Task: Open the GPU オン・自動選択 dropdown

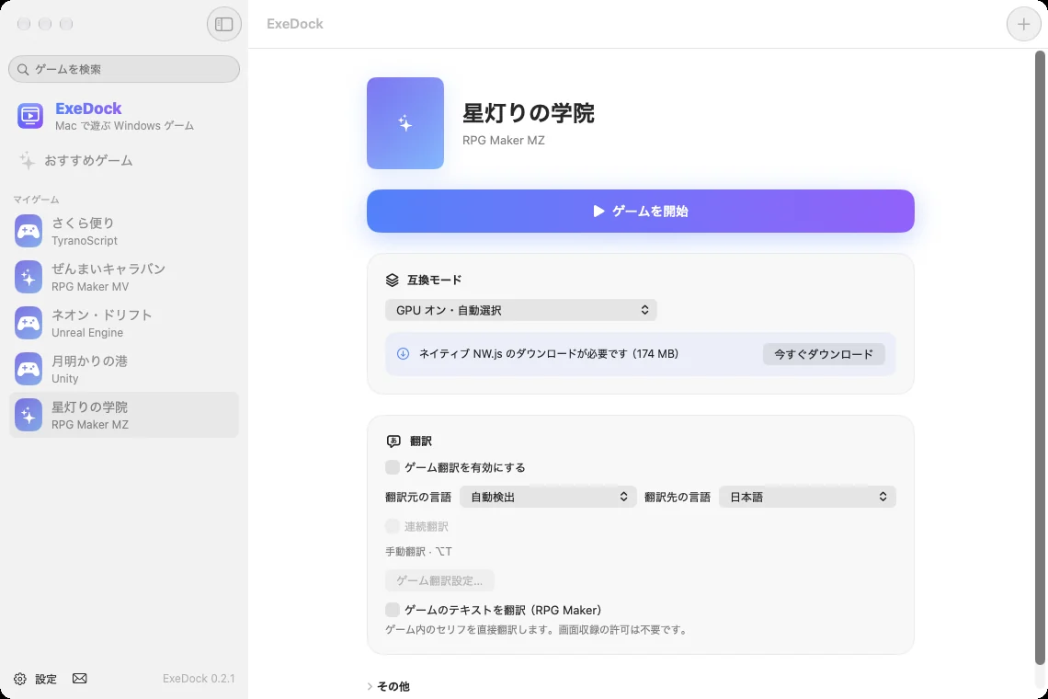Action: coord(520,310)
